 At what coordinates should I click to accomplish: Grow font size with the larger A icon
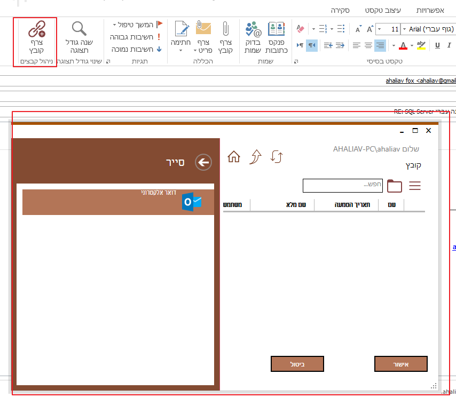(x=370, y=29)
